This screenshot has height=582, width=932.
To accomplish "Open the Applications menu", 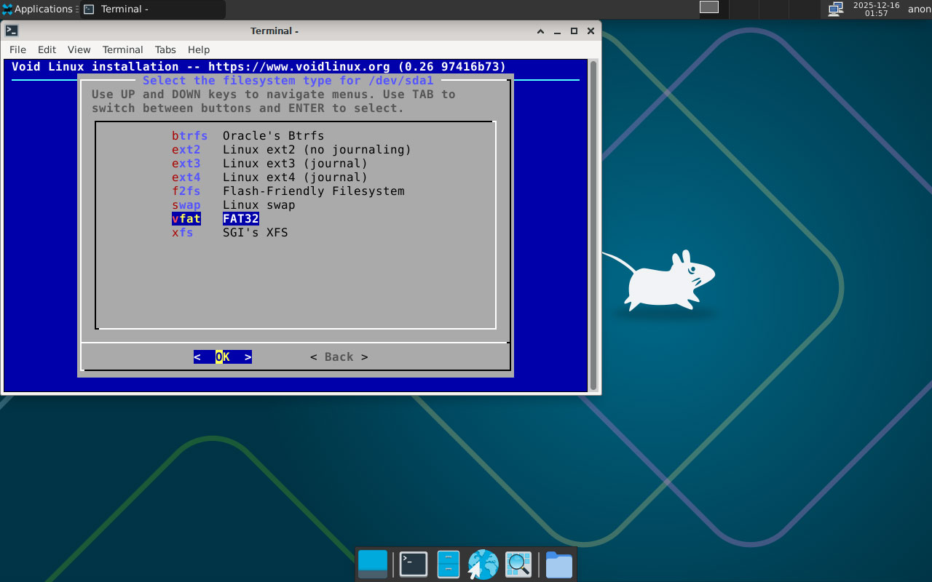I will pos(38,9).
